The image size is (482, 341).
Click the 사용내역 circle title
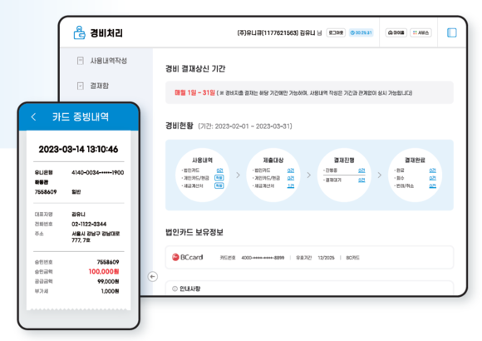coord(202,160)
